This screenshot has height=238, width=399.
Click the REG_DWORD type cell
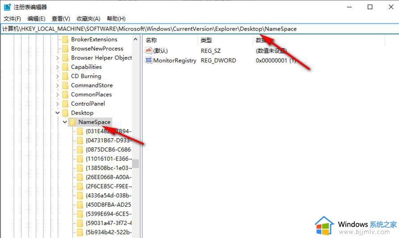pos(218,60)
